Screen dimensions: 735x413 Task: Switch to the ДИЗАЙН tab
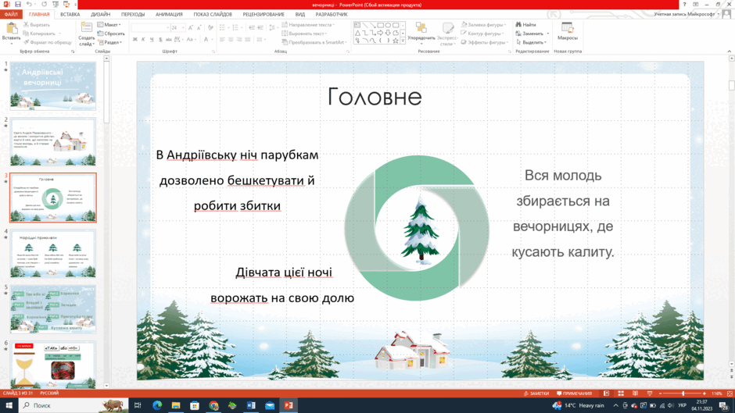(x=101, y=14)
